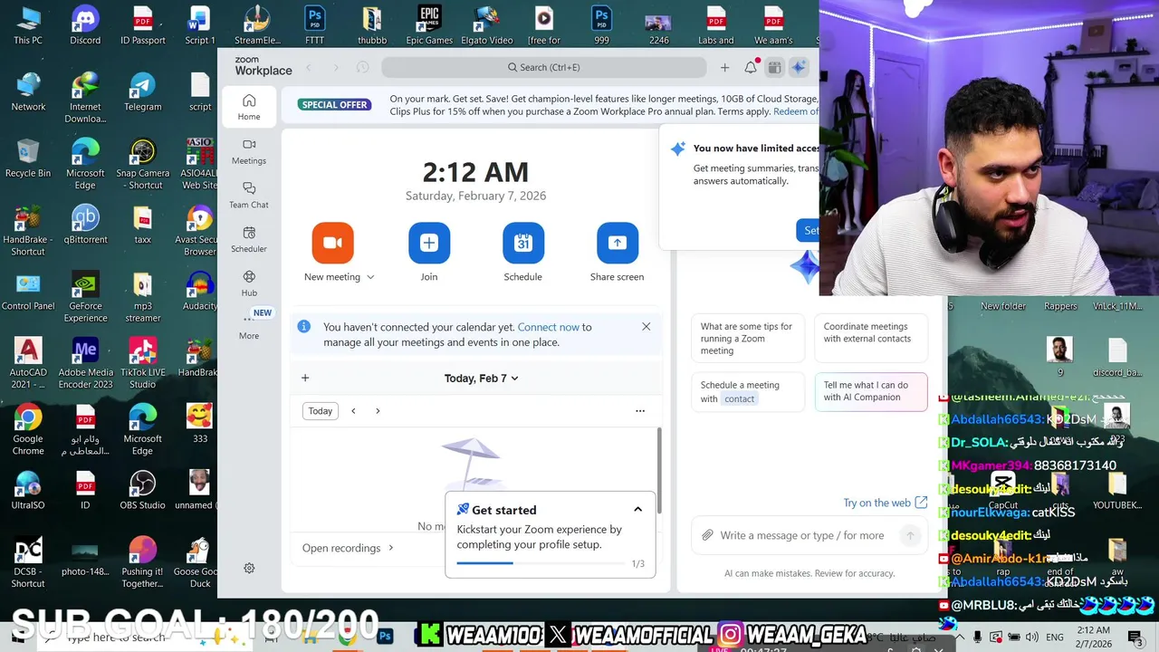Click the Join meeting icon

pos(429,243)
